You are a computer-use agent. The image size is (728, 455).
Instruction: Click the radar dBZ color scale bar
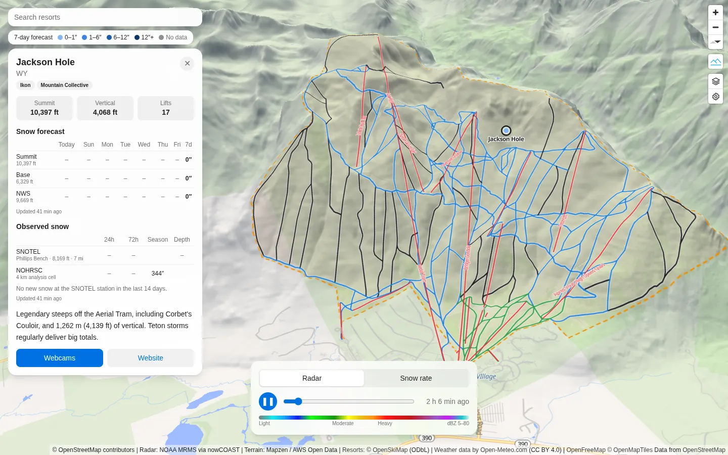point(364,418)
